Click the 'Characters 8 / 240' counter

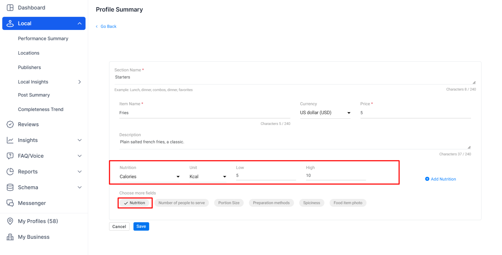461,89
